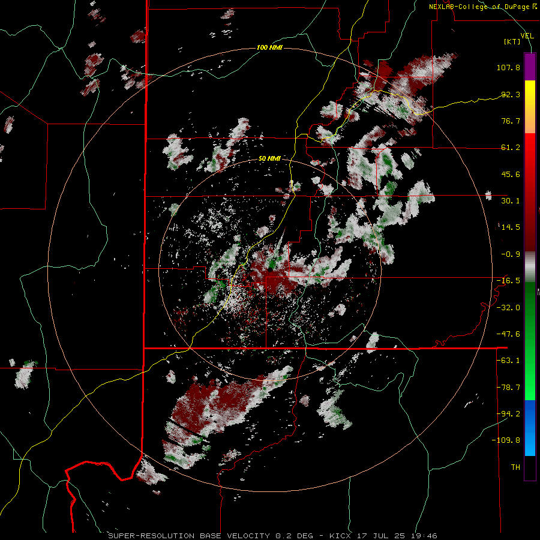540x540 pixels.
Task: Click the 50 NMI range ring label
Action: [269, 159]
